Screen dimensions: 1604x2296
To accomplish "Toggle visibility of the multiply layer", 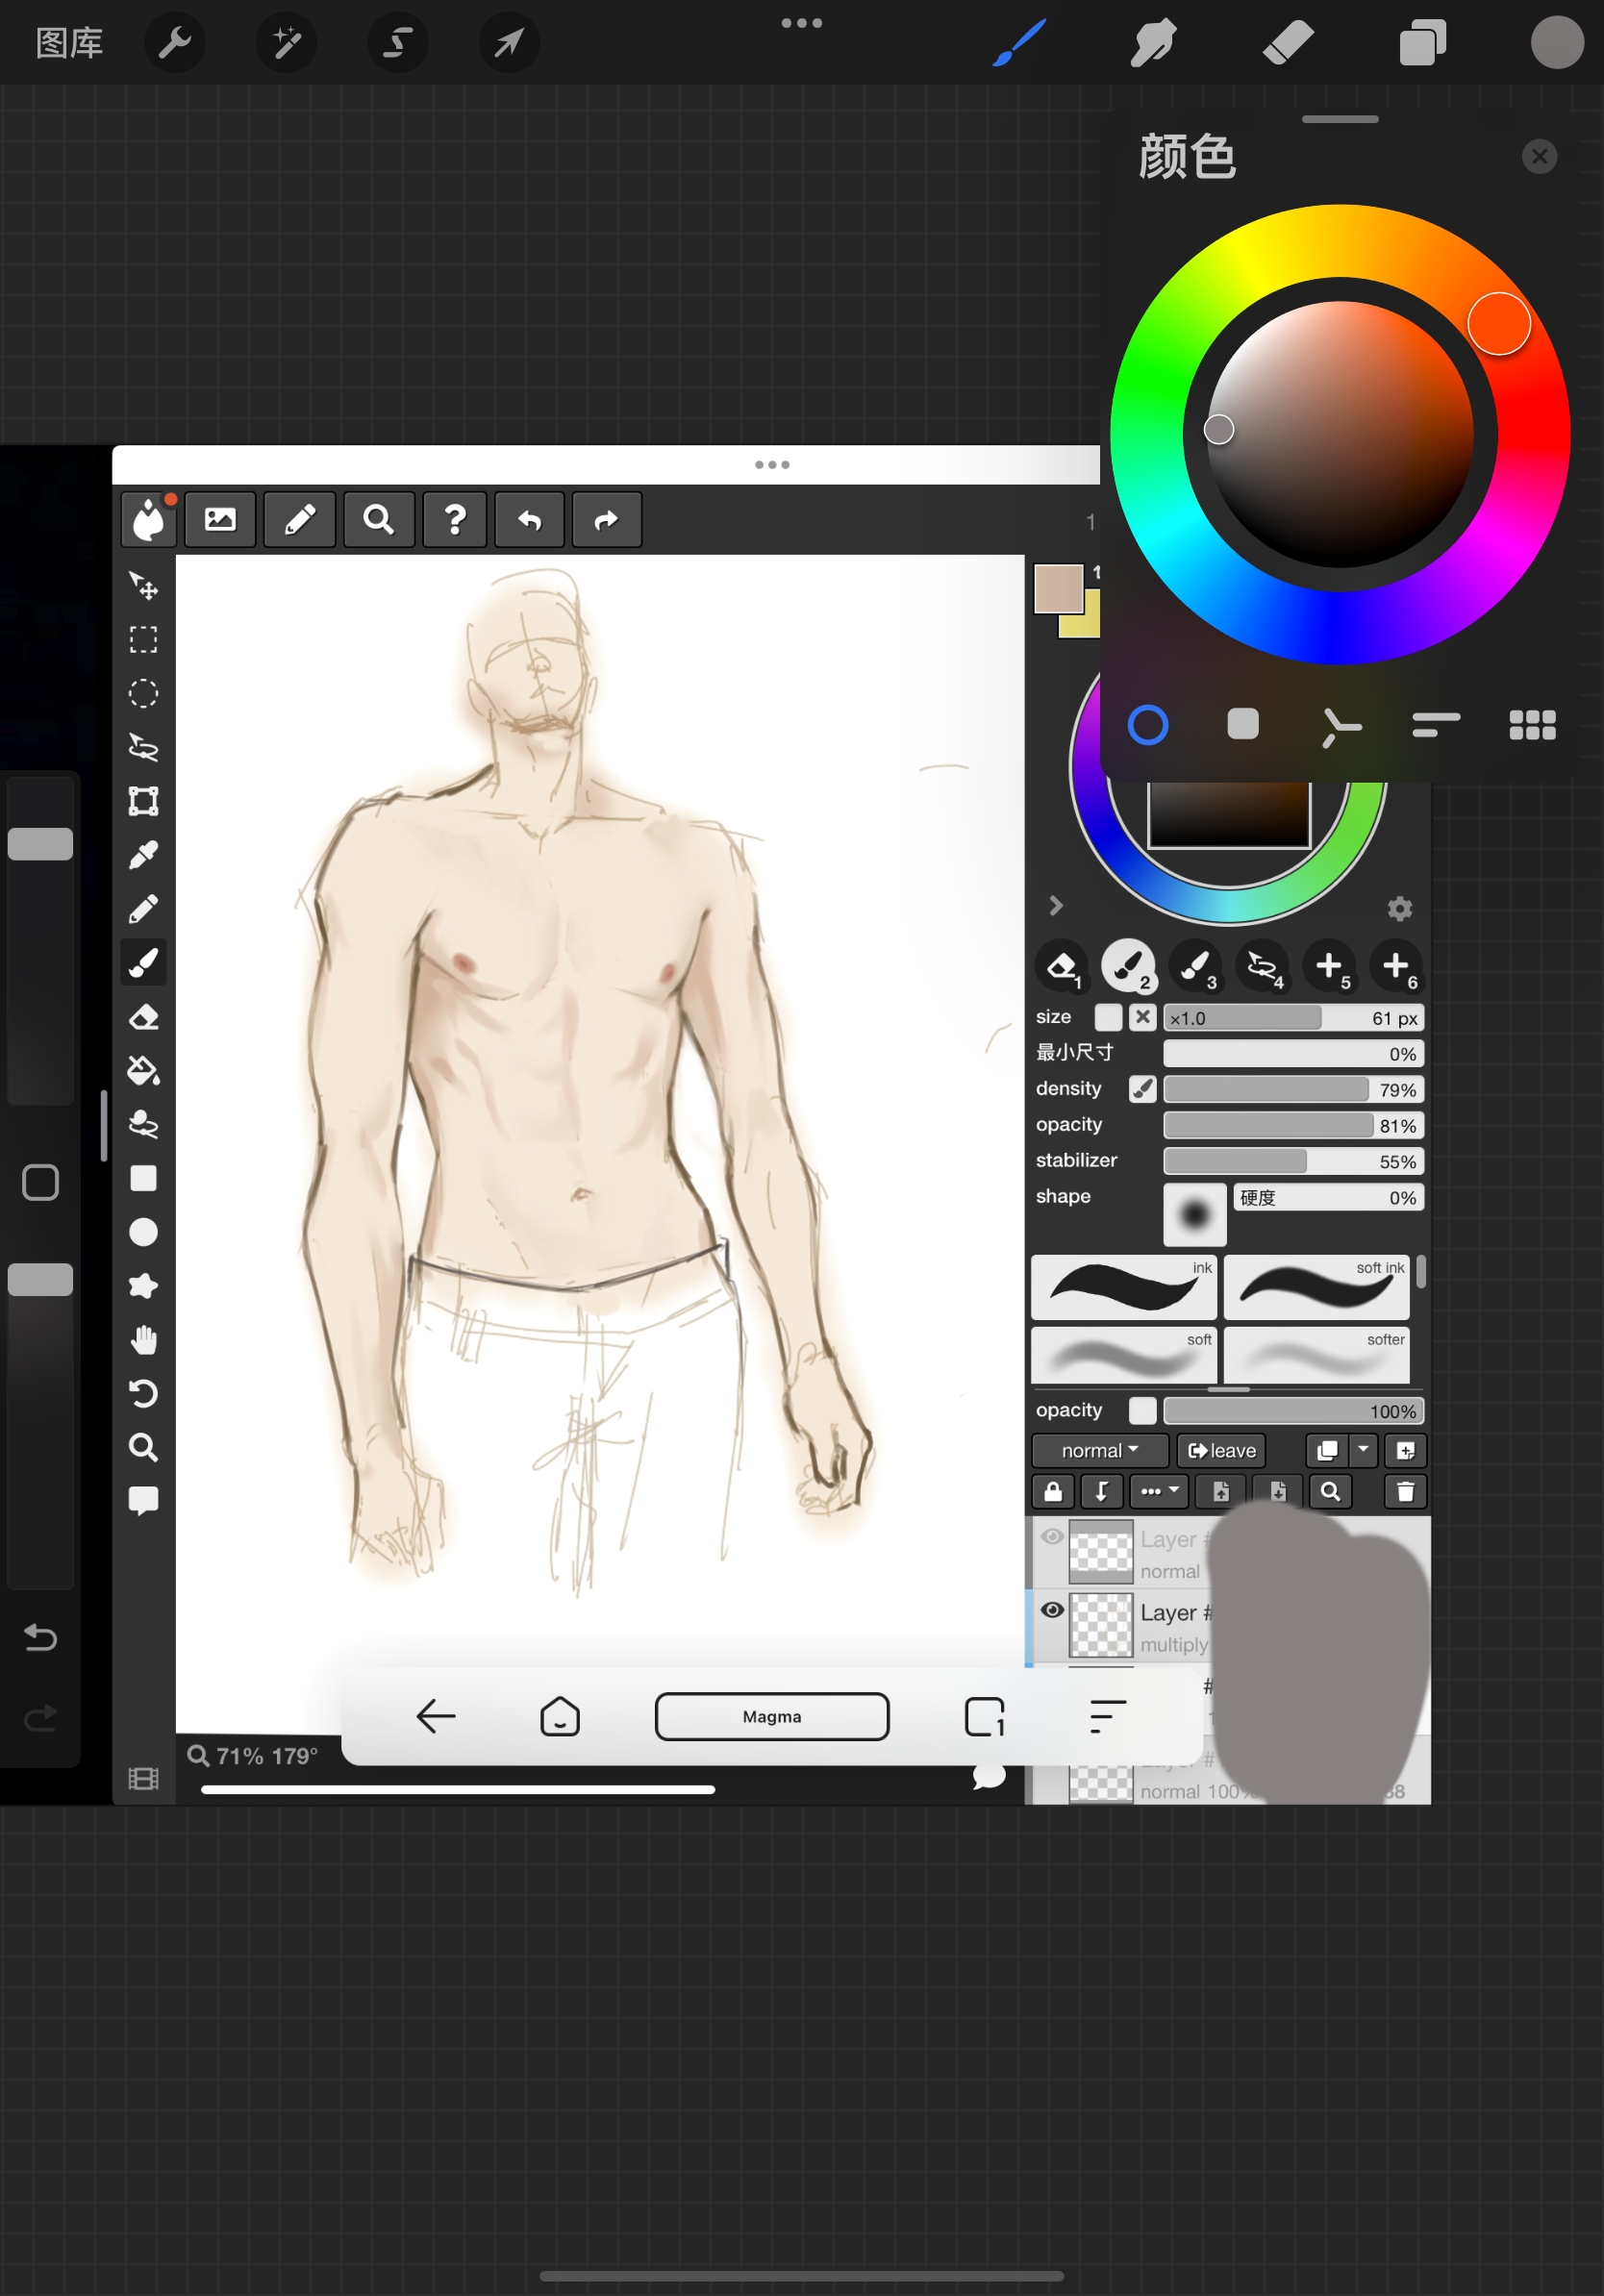I will point(1052,1610).
